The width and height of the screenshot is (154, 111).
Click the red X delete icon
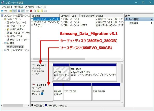(x=31, y=11)
